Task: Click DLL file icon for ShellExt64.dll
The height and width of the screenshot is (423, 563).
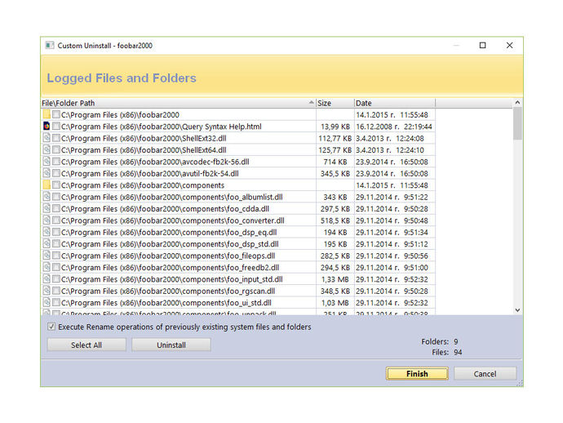Action: pyautogui.click(x=47, y=150)
